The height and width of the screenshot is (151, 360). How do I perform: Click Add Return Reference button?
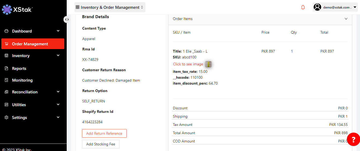104,133
